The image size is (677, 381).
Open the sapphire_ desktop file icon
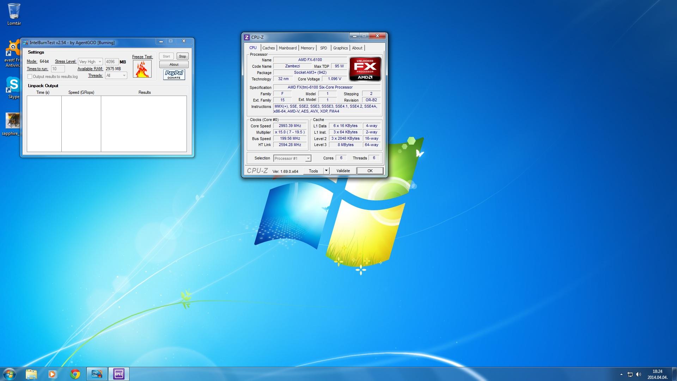point(12,124)
